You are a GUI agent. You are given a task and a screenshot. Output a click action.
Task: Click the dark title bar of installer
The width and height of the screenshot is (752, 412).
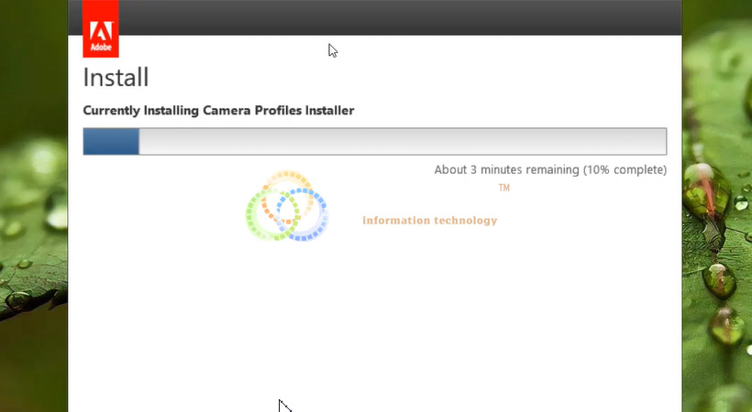(x=394, y=16)
